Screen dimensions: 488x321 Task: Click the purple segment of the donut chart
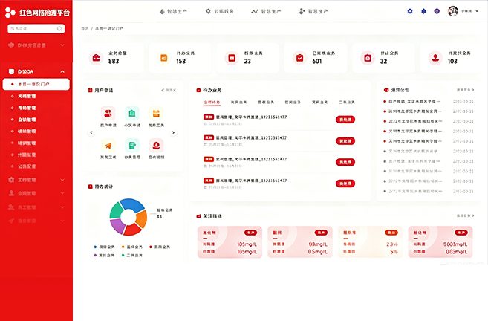pyautogui.click(x=117, y=226)
